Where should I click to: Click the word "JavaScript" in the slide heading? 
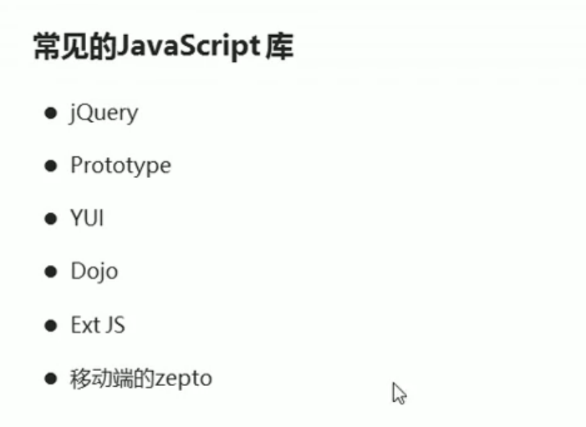(189, 47)
